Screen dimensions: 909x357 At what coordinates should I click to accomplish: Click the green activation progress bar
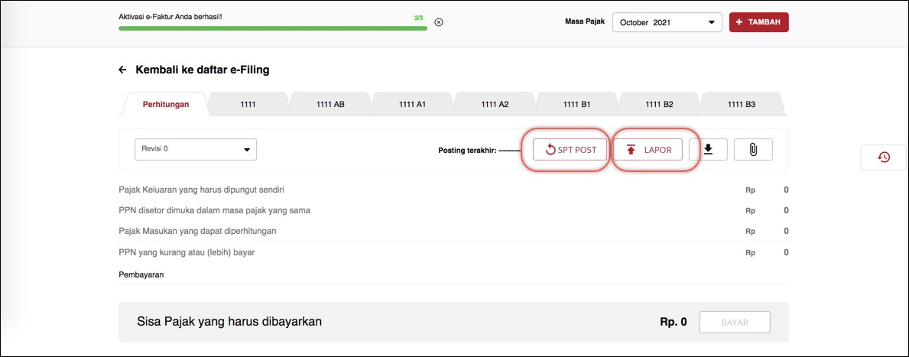(x=272, y=28)
